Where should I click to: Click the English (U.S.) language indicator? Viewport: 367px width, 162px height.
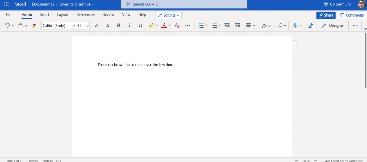(52, 160)
